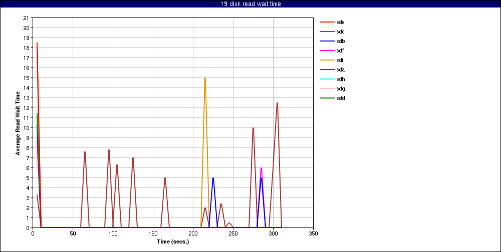Click the brown sda legend line swatch
This screenshot has height=252, width=501.
pos(327,69)
